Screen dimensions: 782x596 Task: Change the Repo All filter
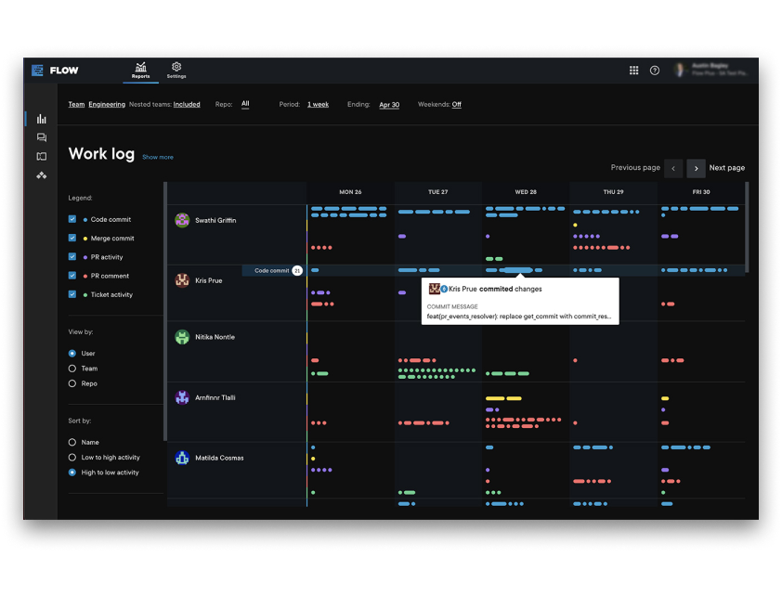tap(245, 104)
